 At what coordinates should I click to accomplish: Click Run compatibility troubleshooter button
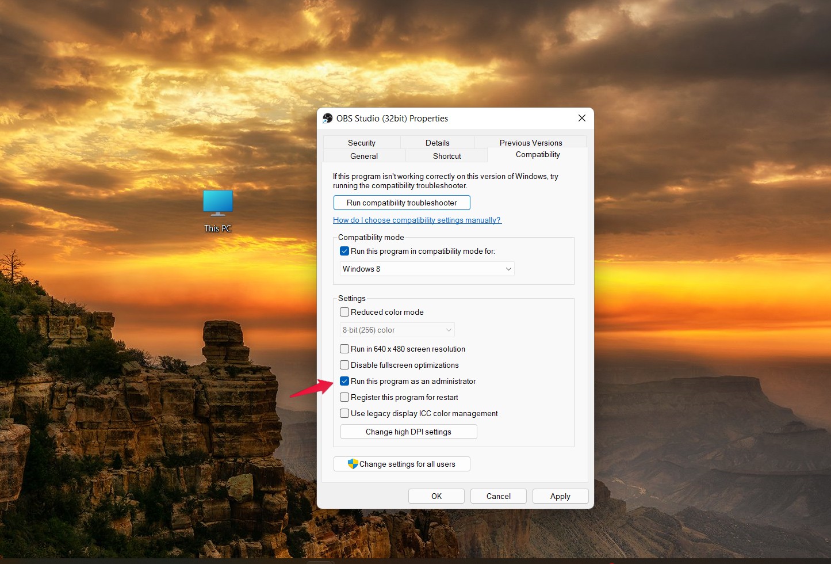click(x=402, y=203)
